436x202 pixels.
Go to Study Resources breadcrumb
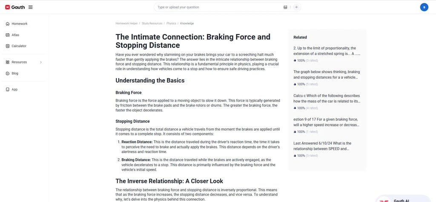point(152,24)
